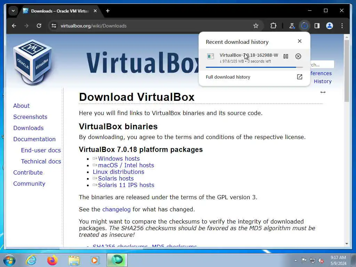Image resolution: width=356 pixels, height=267 pixels.
Task: Cancel the VirtualBox download
Action: (298, 56)
